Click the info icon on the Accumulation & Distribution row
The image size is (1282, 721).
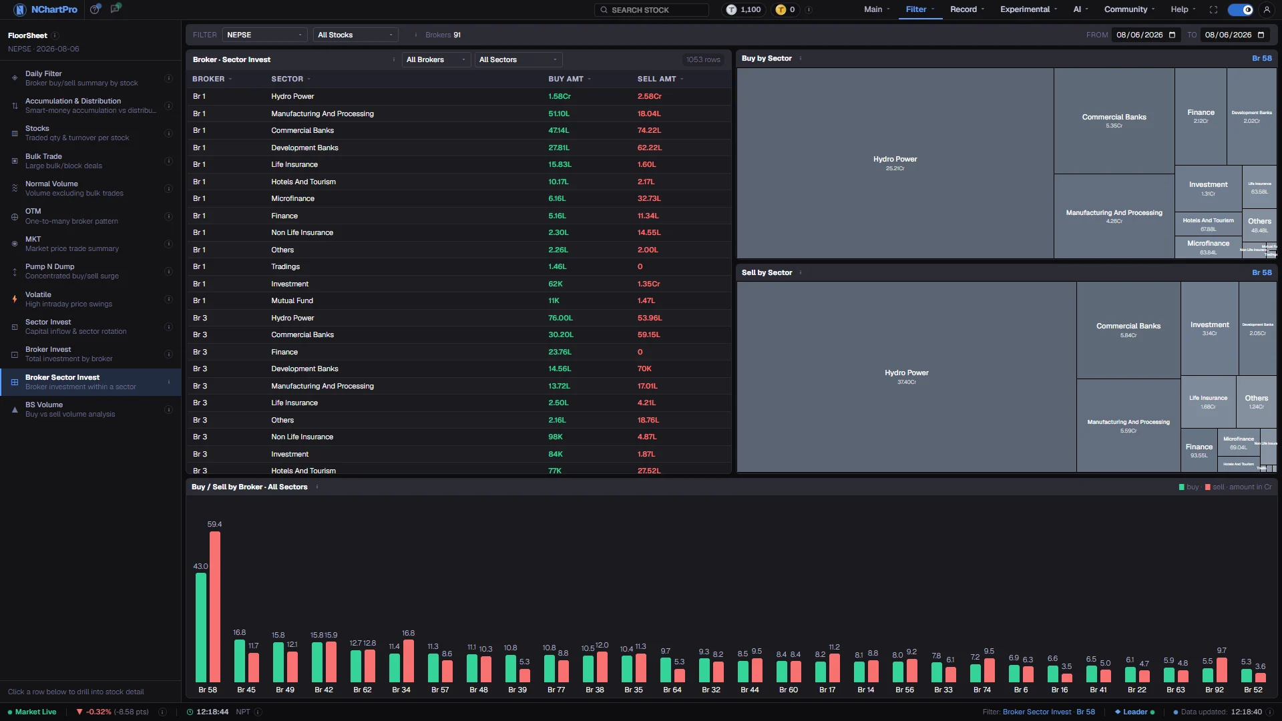click(x=168, y=105)
